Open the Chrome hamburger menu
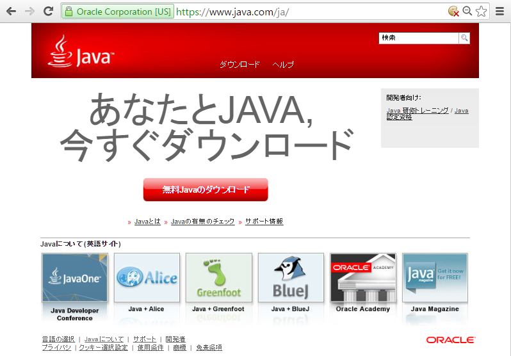Viewport: 511px width, 356px height. [x=499, y=12]
